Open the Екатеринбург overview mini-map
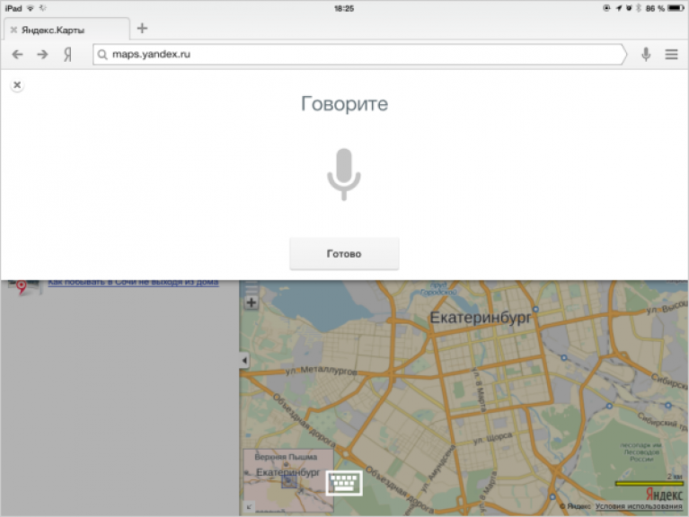 [288, 481]
